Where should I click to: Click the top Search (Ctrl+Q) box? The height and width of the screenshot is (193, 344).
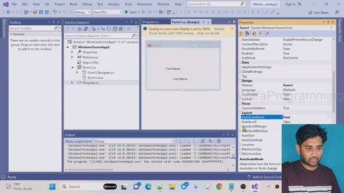tap(216, 4)
